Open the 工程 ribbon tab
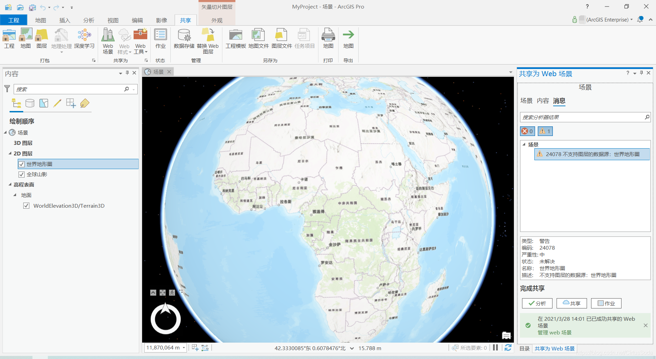The height and width of the screenshot is (359, 656). (x=14, y=20)
